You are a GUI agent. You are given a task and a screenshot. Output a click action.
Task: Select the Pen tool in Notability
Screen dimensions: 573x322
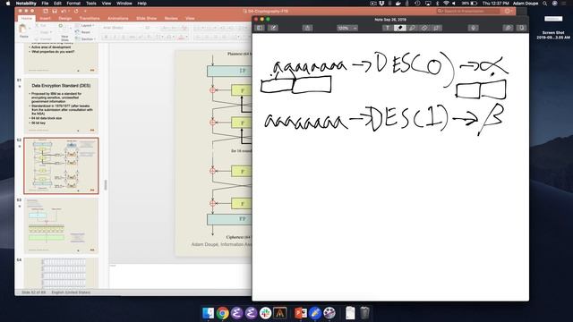point(400,28)
